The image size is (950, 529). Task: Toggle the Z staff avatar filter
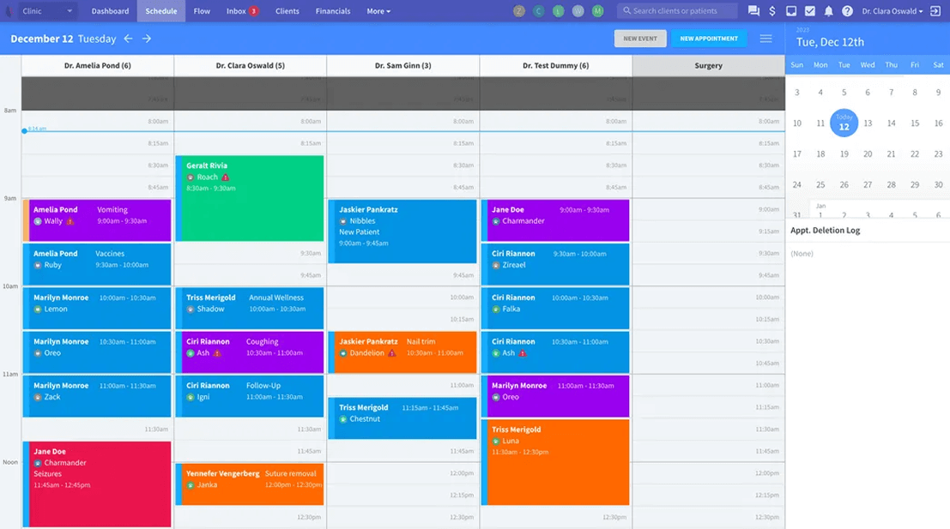click(519, 11)
